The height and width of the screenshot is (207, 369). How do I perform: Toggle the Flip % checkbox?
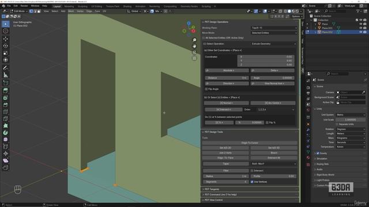pos(267,122)
